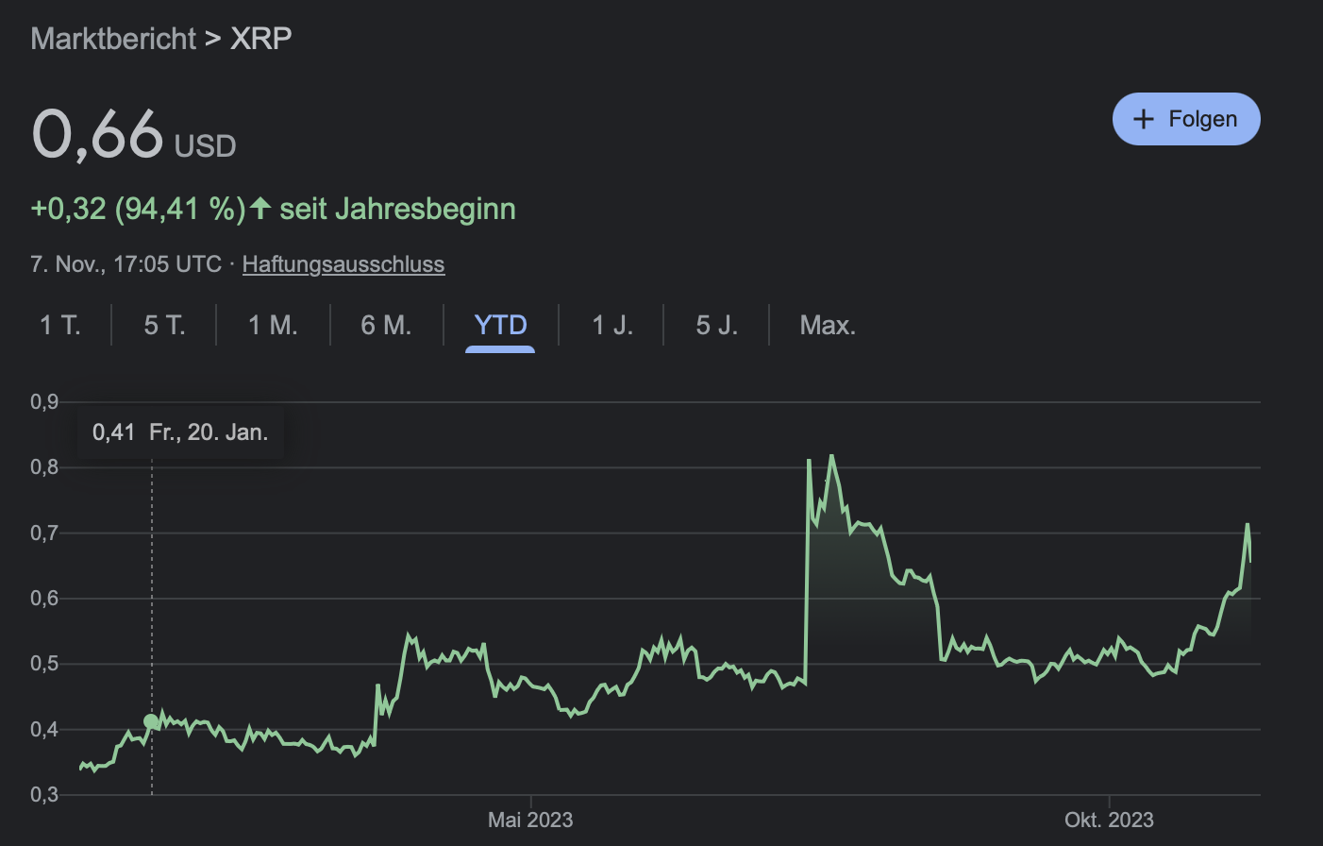Click the Folgen button
The height and width of the screenshot is (846, 1323).
(1186, 119)
